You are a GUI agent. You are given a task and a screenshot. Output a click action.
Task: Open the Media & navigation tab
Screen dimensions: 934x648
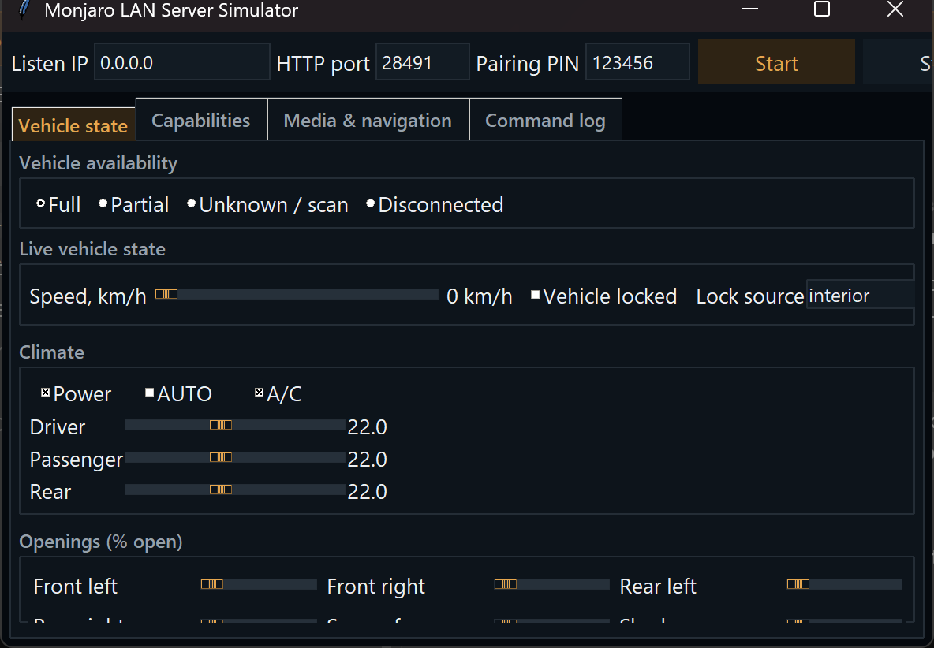(368, 120)
